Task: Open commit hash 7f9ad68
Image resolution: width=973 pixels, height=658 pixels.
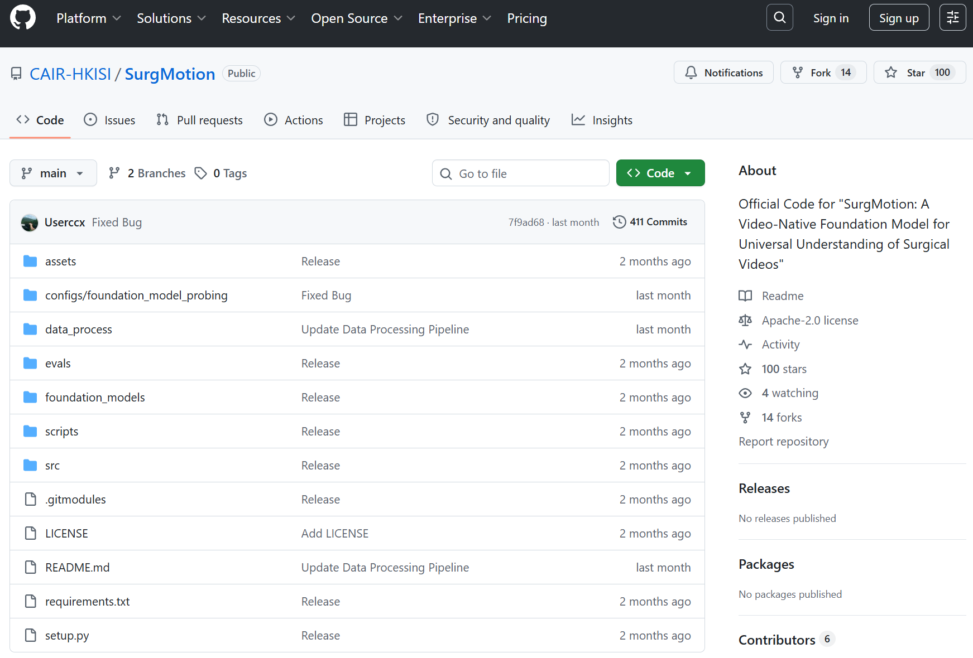Action: pyautogui.click(x=526, y=222)
